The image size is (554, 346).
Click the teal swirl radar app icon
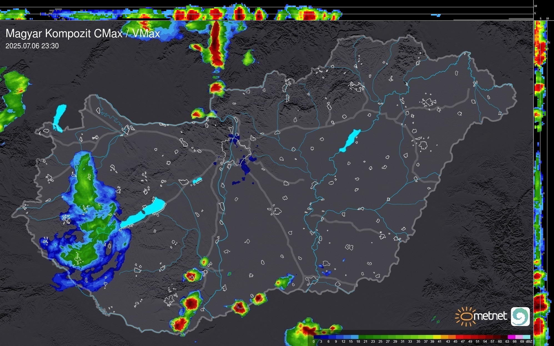point(520,316)
